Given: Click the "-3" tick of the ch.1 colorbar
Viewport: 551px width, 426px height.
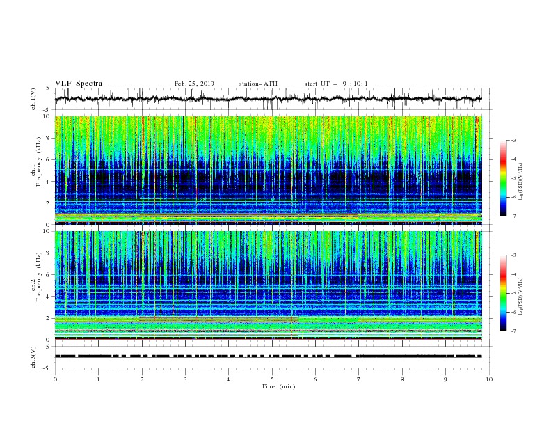Looking at the screenshot, I should tap(513, 140).
